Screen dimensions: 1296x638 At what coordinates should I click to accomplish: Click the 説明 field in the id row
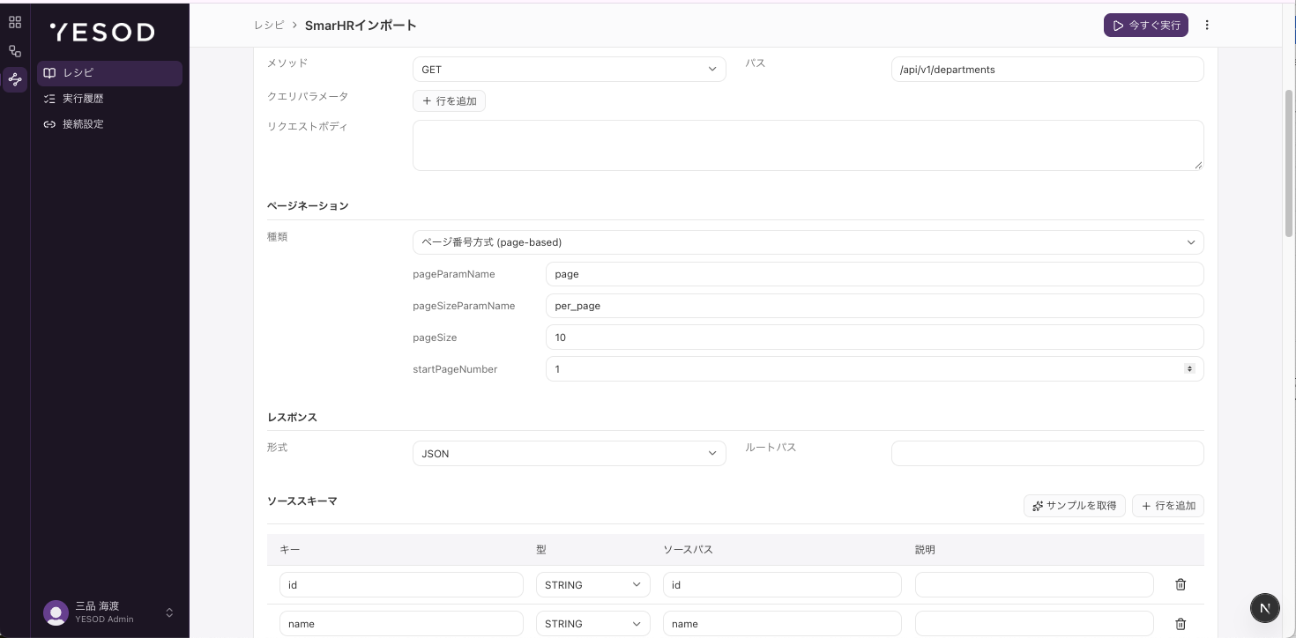click(x=1034, y=585)
